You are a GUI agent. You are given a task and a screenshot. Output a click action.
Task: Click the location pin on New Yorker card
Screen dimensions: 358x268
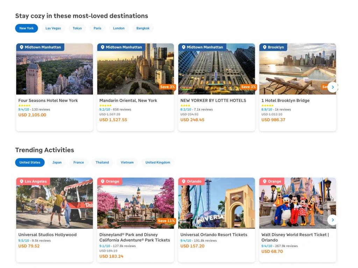pos(184,47)
